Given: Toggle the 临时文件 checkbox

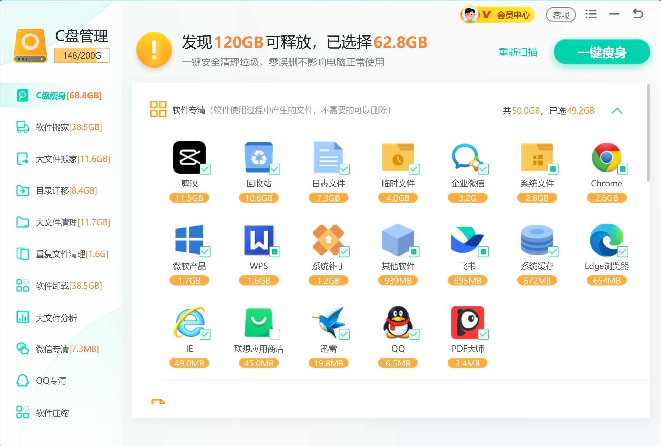Looking at the screenshot, I should click(x=414, y=169).
